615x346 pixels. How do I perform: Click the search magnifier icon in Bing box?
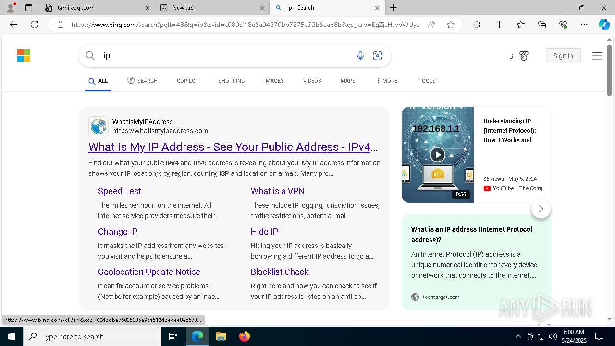click(x=90, y=56)
